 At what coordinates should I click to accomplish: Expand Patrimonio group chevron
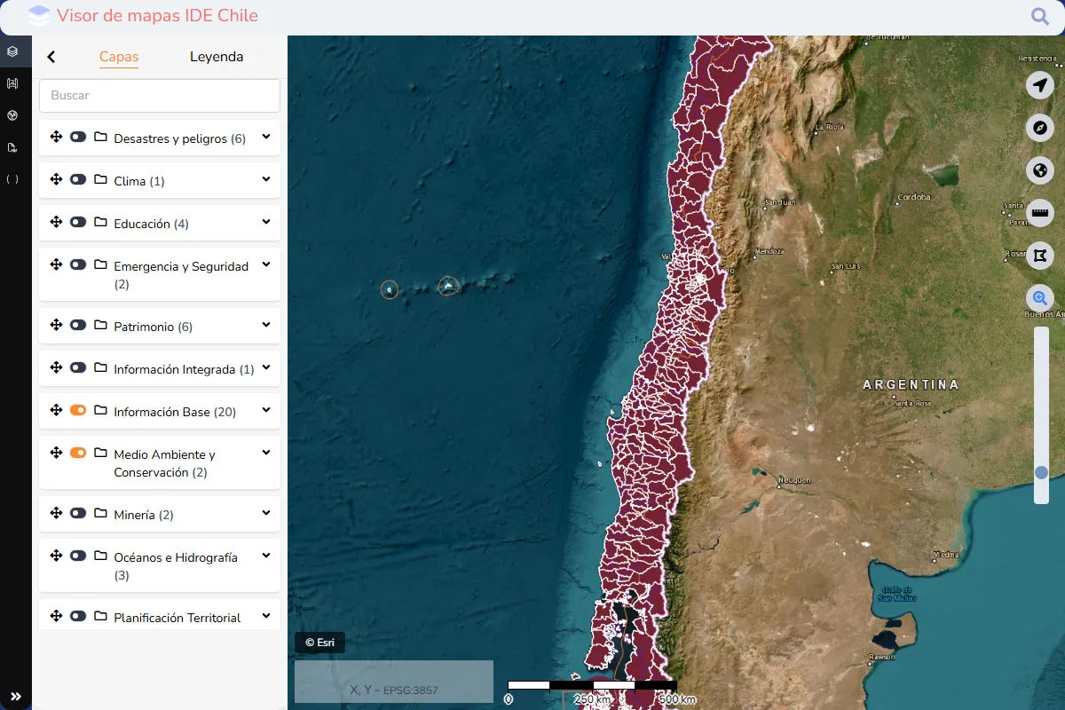[x=266, y=325]
